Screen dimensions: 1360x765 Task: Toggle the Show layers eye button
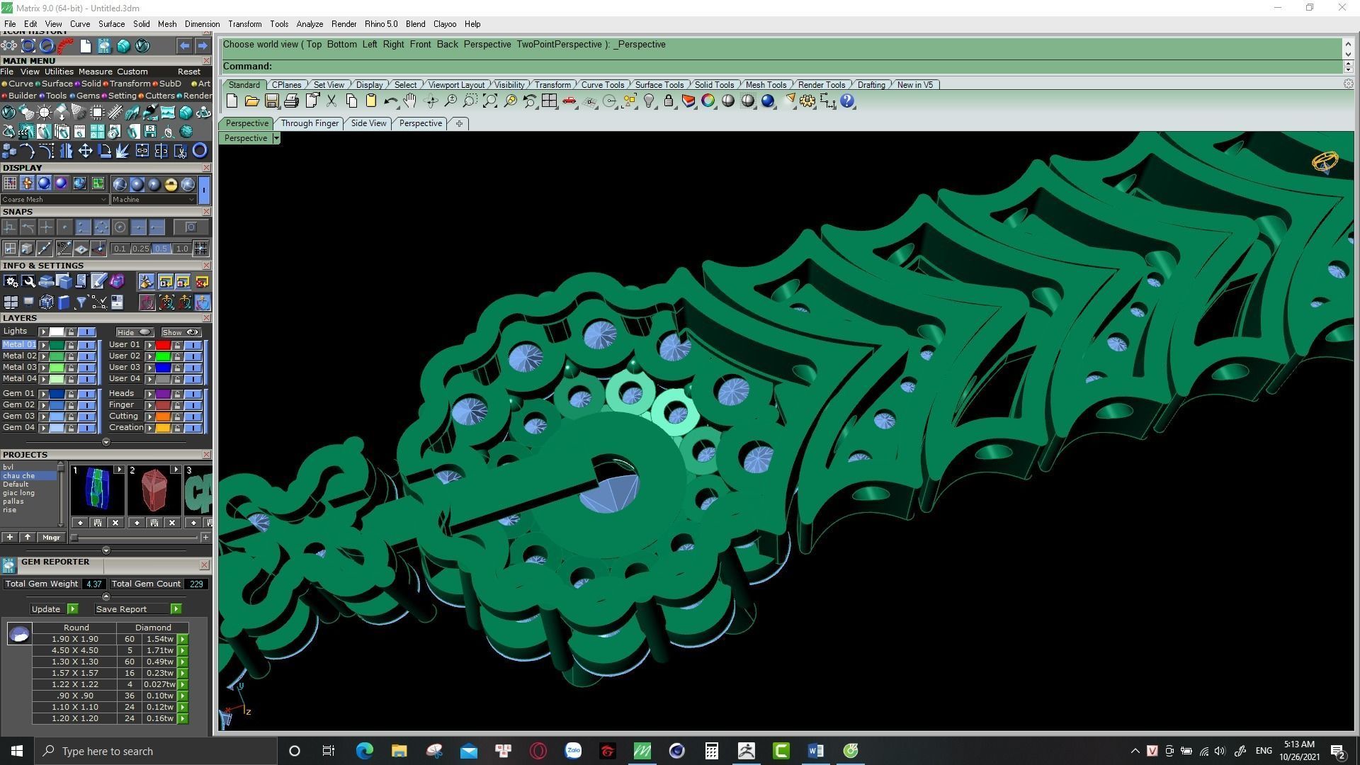[x=181, y=332]
